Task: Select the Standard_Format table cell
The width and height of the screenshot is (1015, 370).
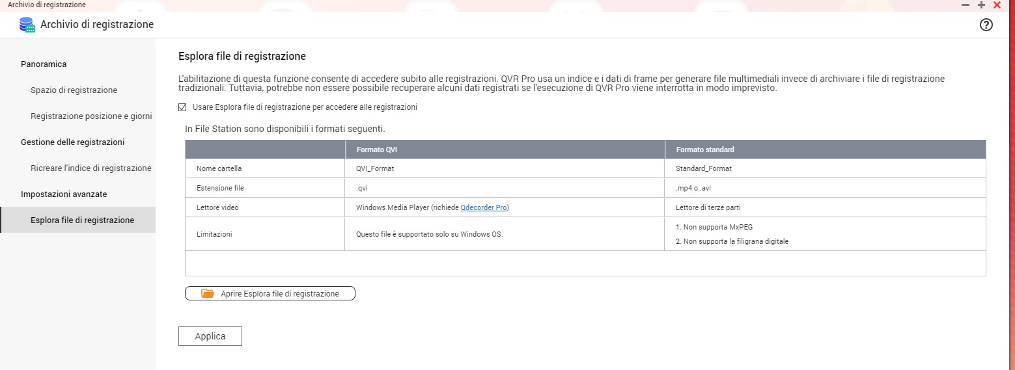Action: 704,168
